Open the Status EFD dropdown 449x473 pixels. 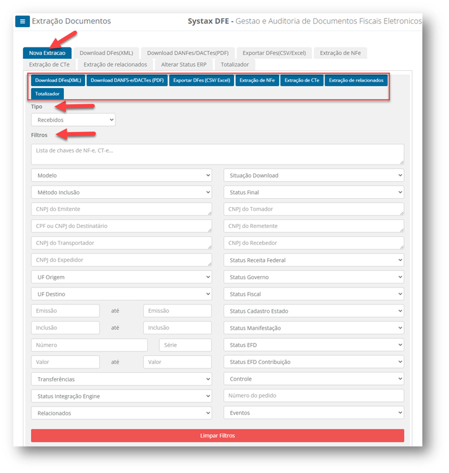tap(314, 345)
